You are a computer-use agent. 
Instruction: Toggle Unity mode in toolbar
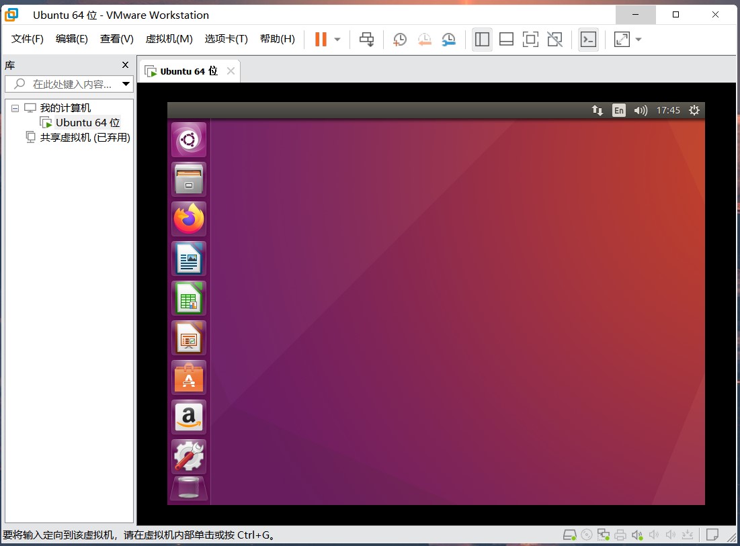point(554,40)
